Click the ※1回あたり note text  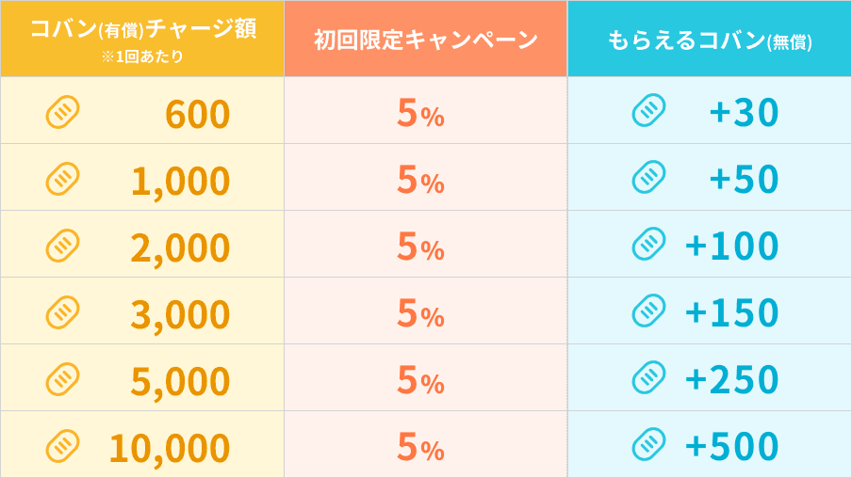click(x=142, y=56)
